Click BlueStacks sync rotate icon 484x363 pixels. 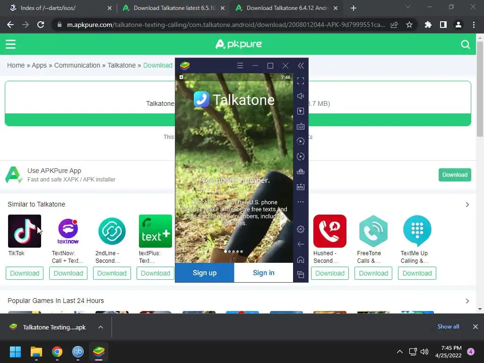300,156
